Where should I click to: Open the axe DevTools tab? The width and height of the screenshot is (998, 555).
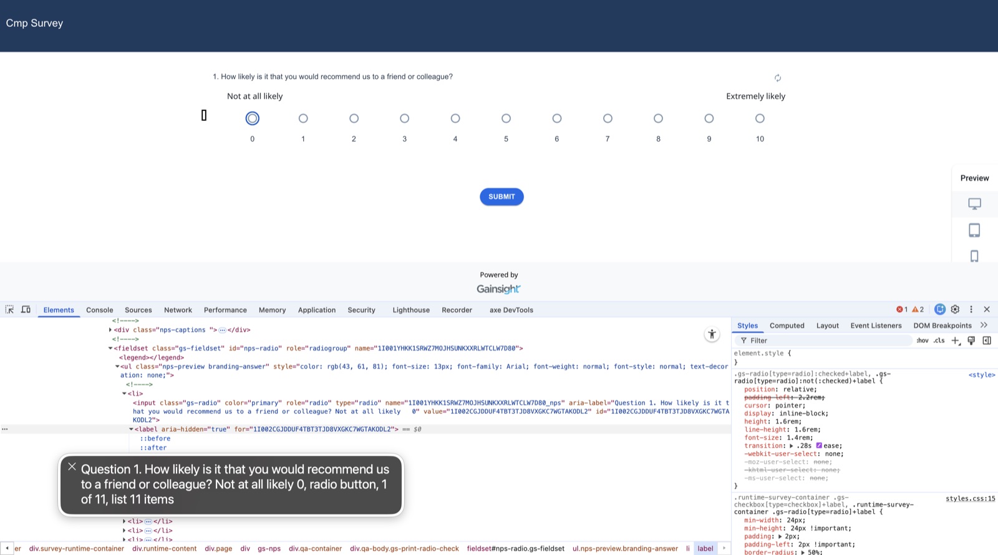tap(511, 310)
